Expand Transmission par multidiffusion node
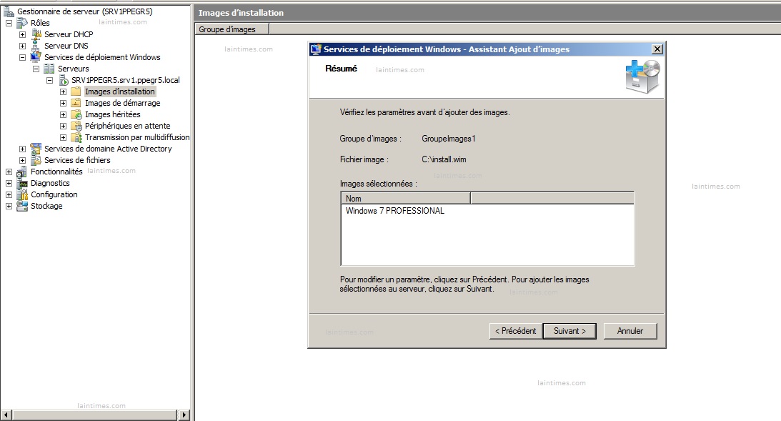 [x=64, y=137]
